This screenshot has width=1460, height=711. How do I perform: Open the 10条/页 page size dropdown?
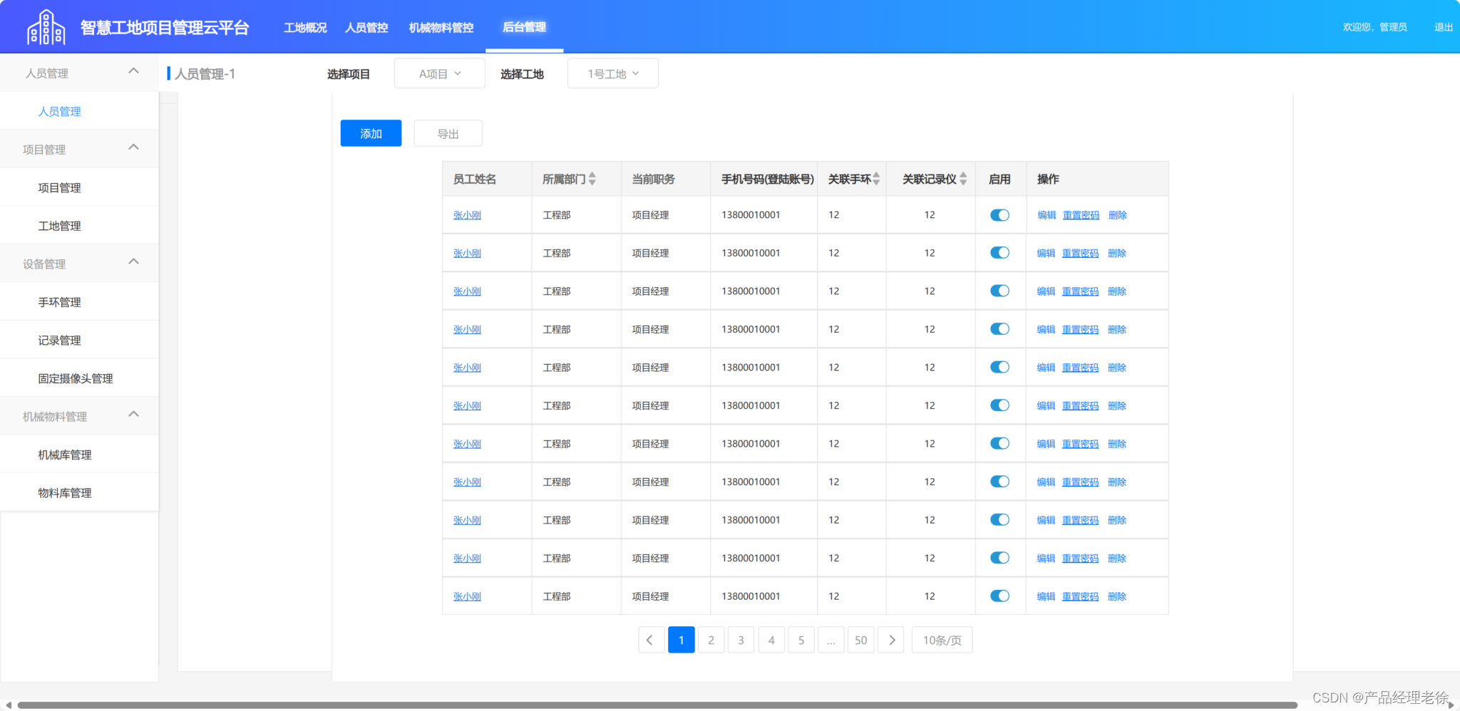[942, 640]
